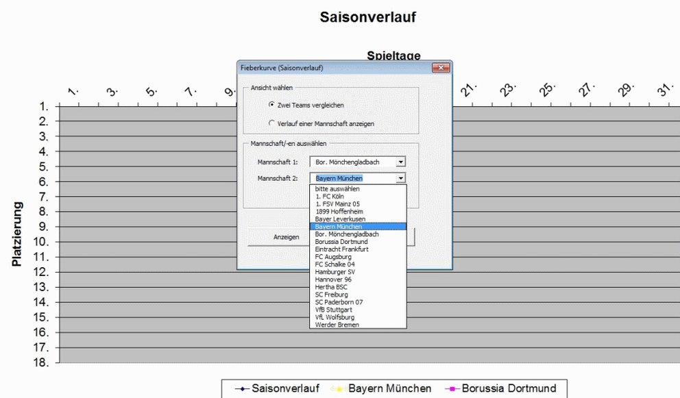The width and height of the screenshot is (680, 398).
Task: Click the '31.' matchday axis label
Action: point(665,90)
